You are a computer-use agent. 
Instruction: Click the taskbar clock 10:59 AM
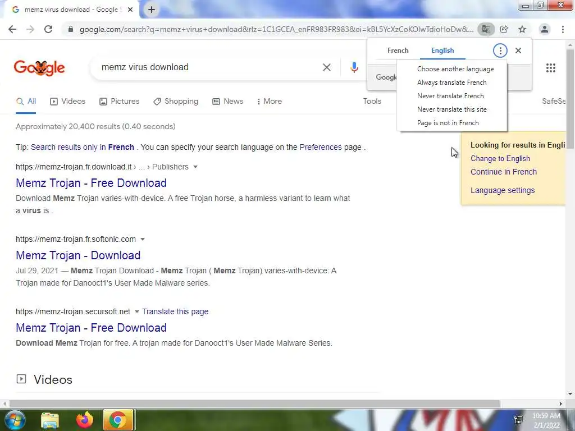546,416
